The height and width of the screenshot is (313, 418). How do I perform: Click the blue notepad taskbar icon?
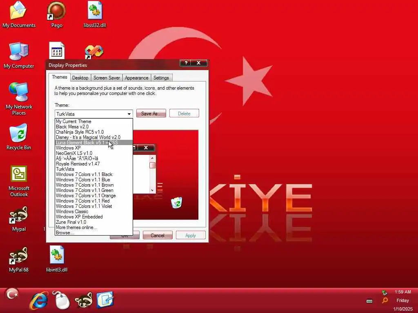click(105, 300)
